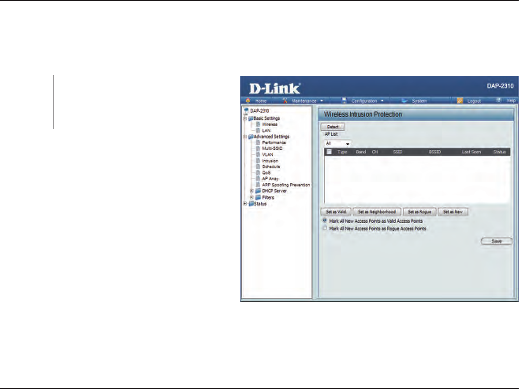Click the DAP-2310 device icon in tree

tap(246, 110)
